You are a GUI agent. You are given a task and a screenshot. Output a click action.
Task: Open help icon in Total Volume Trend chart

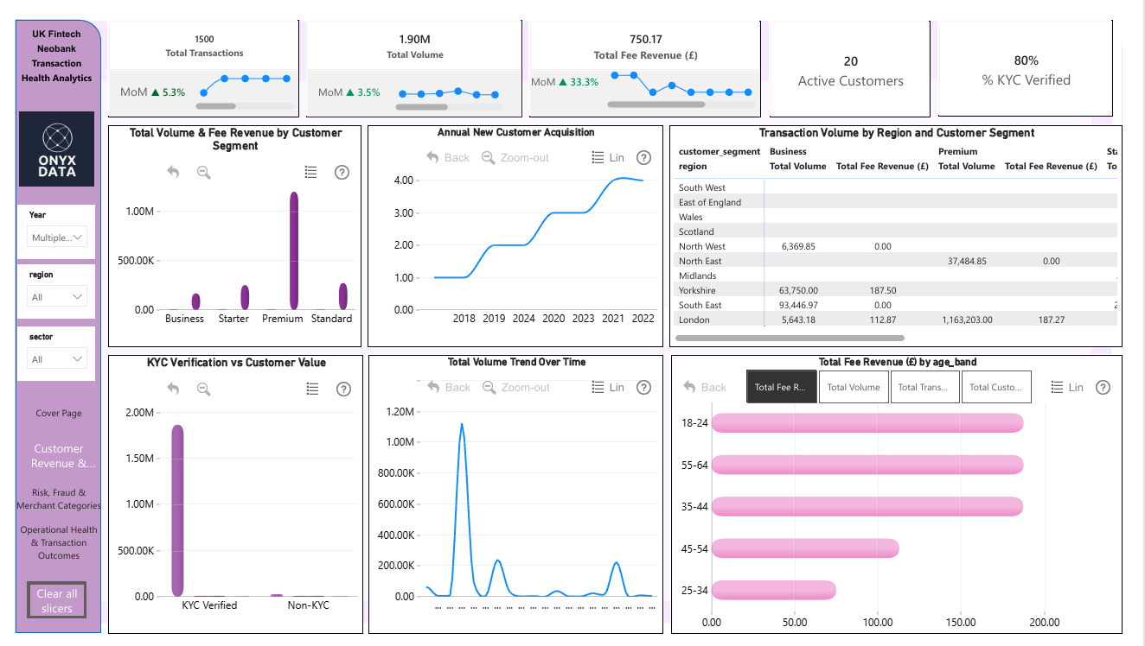coord(643,388)
